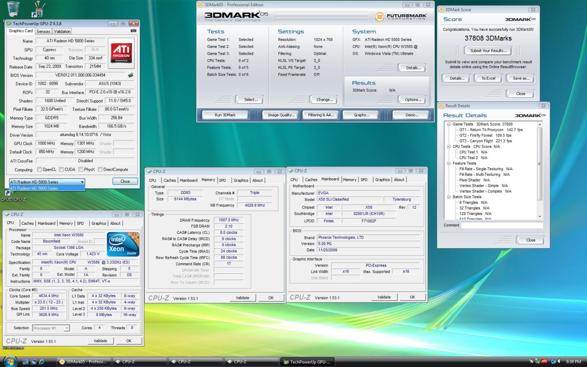Click the ATI Radeon logo in GPU-Z
The image size is (587, 367).
pyautogui.click(x=121, y=53)
